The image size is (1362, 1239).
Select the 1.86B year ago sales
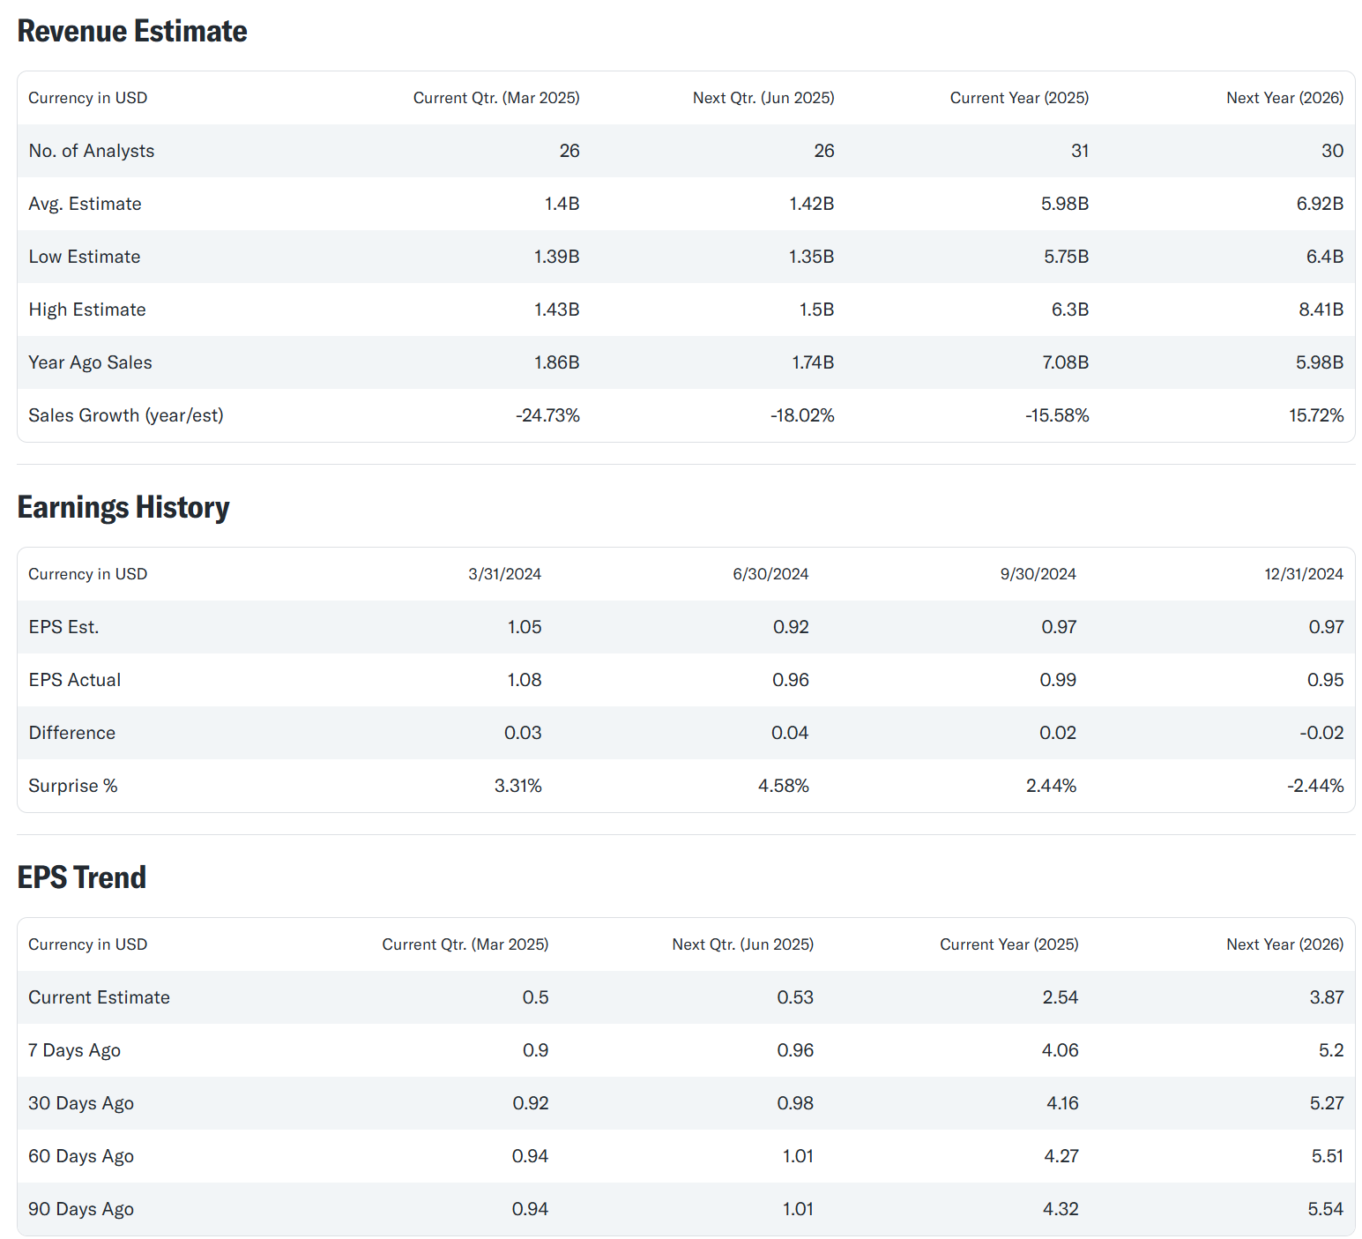pyautogui.click(x=556, y=362)
